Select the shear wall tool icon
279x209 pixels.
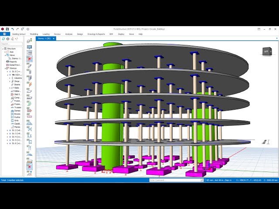pyautogui.click(x=29, y=78)
